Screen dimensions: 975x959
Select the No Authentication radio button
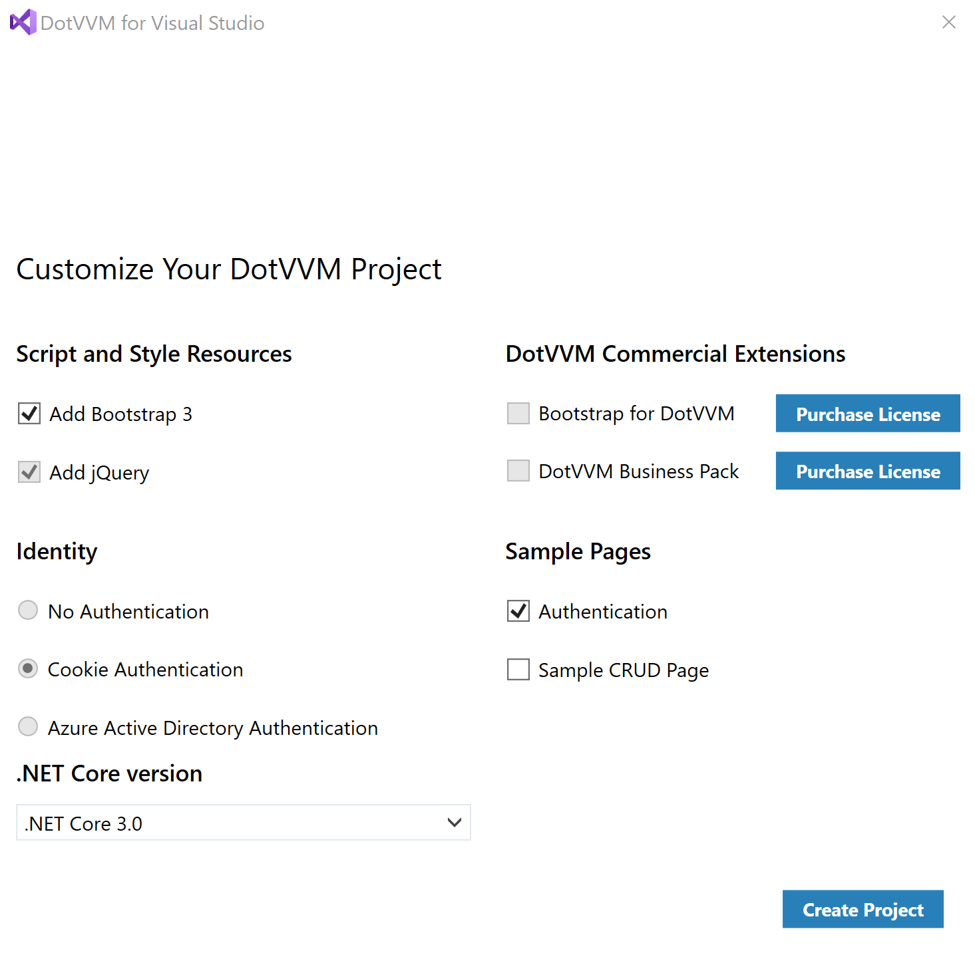tap(28, 611)
